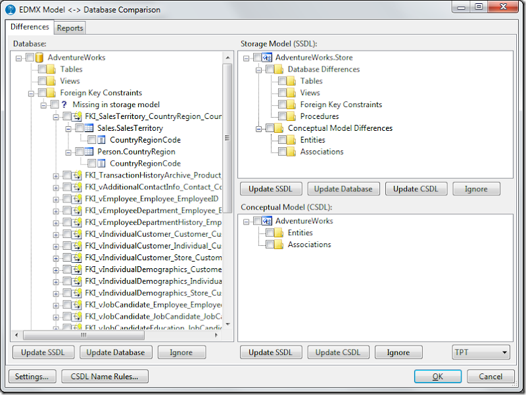This screenshot has width=526, height=395.
Task: Open the TPT inheritance dropdown
Action: click(481, 352)
